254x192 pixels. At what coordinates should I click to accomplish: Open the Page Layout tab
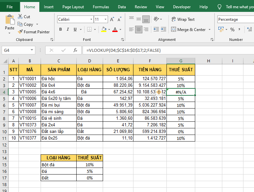click(x=73, y=7)
